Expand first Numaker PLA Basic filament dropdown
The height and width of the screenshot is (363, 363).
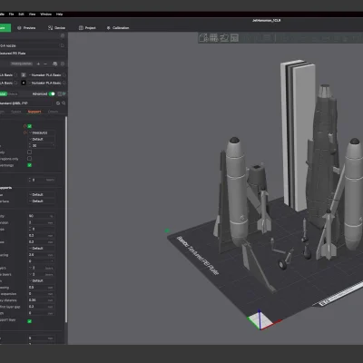47,74
